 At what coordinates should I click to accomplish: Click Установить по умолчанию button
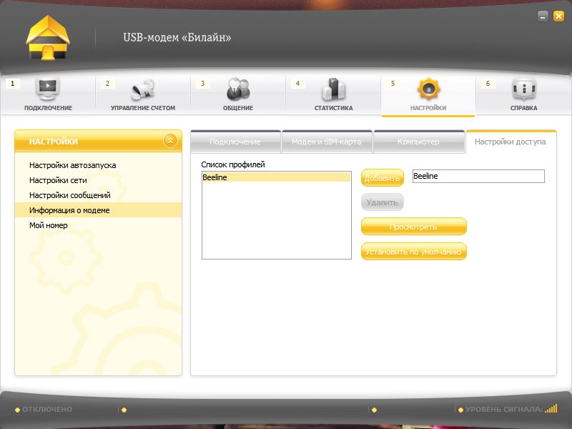[413, 252]
